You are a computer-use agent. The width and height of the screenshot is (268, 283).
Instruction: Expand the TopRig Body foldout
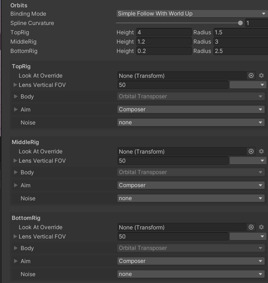[16, 96]
